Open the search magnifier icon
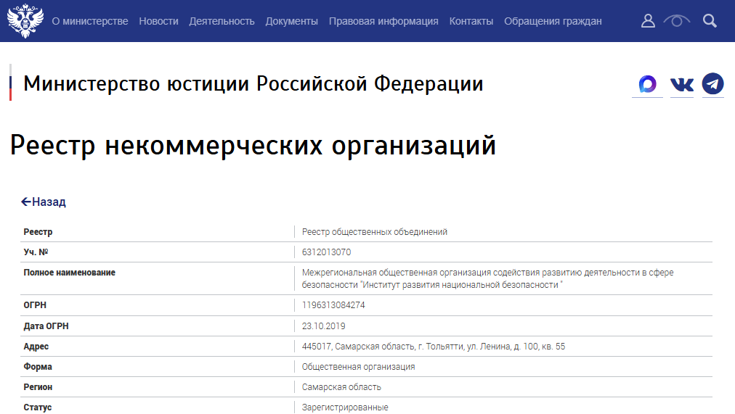735x414 pixels. [x=710, y=21]
